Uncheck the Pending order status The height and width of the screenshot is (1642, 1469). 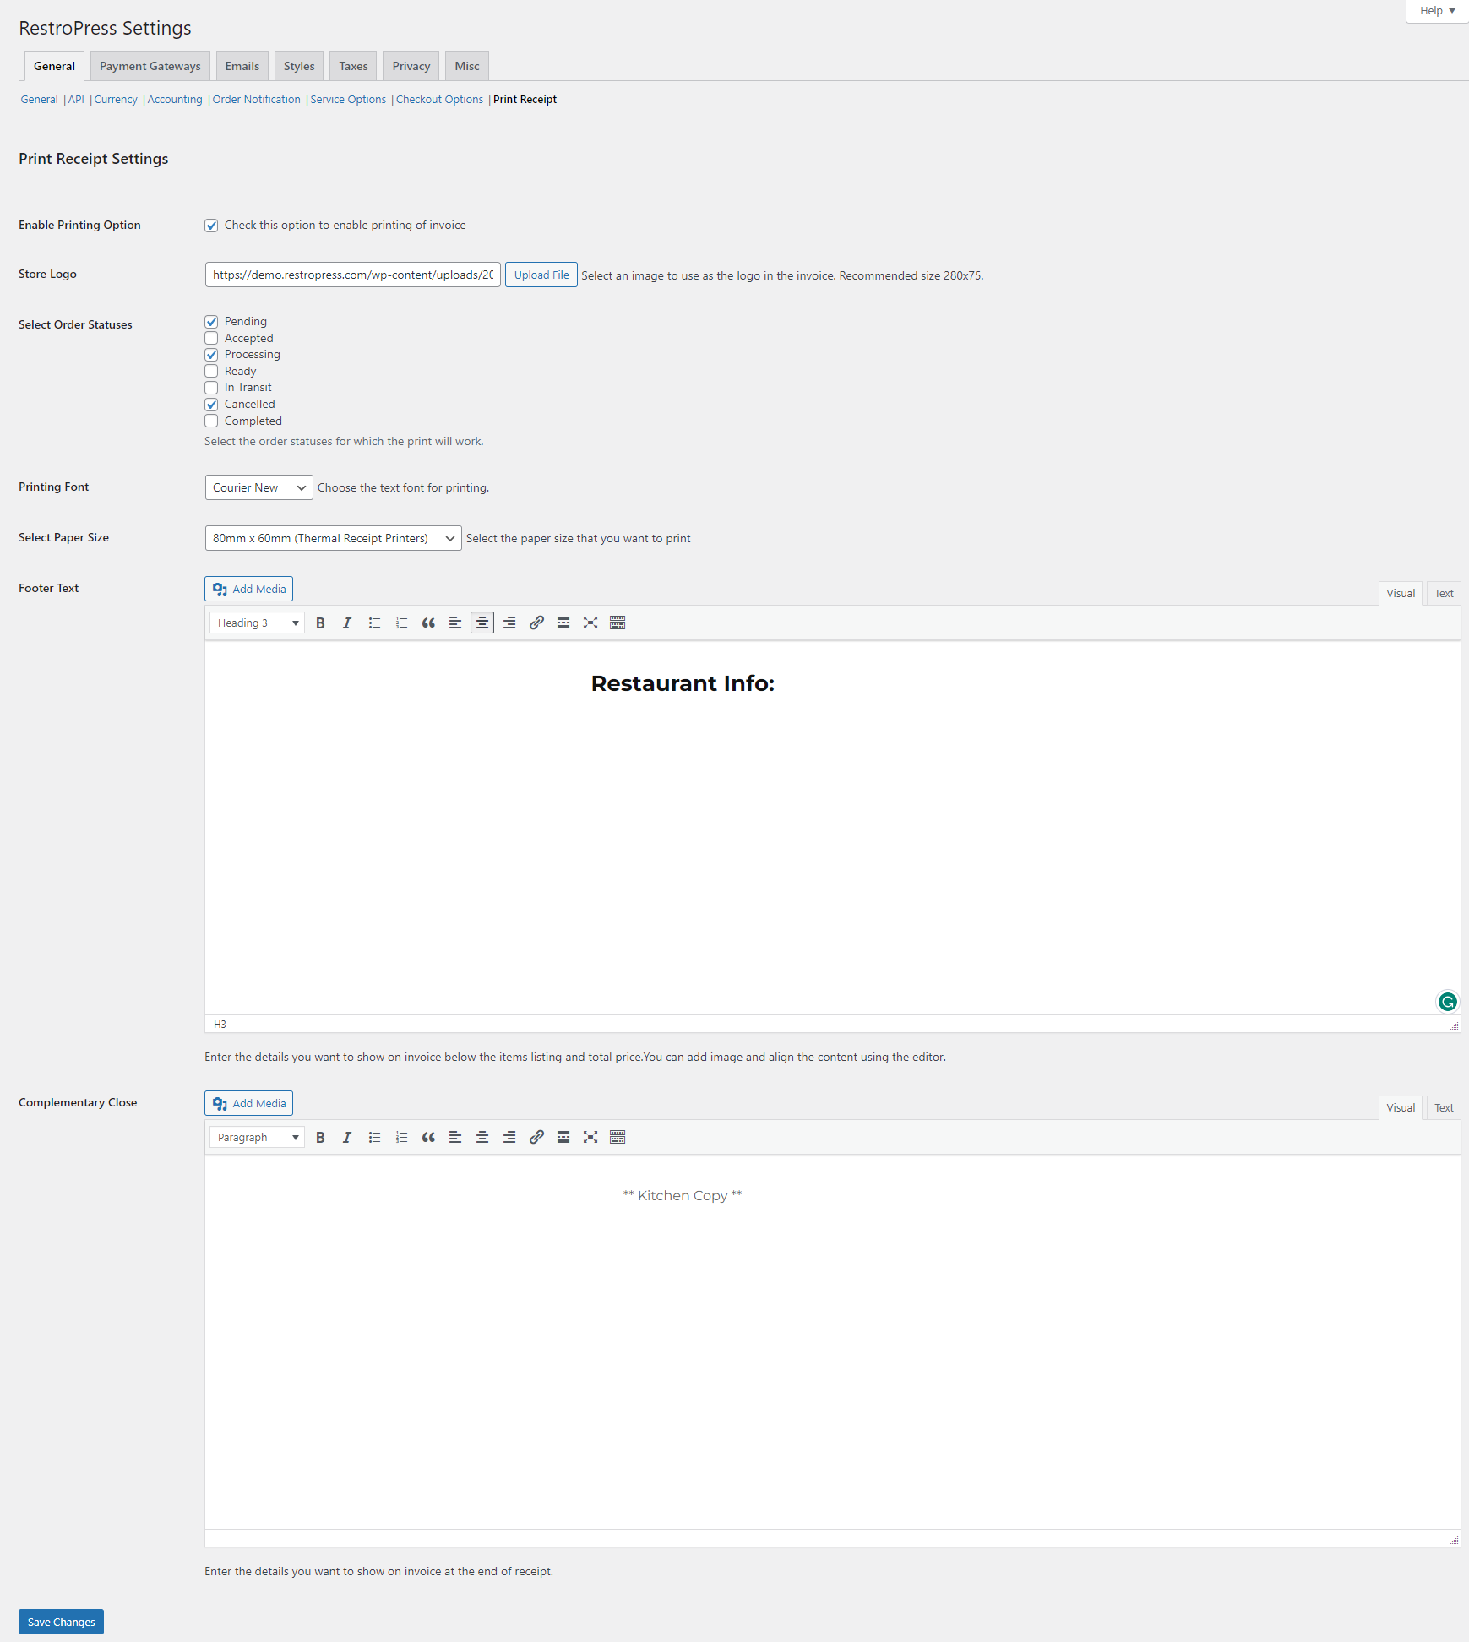click(211, 321)
